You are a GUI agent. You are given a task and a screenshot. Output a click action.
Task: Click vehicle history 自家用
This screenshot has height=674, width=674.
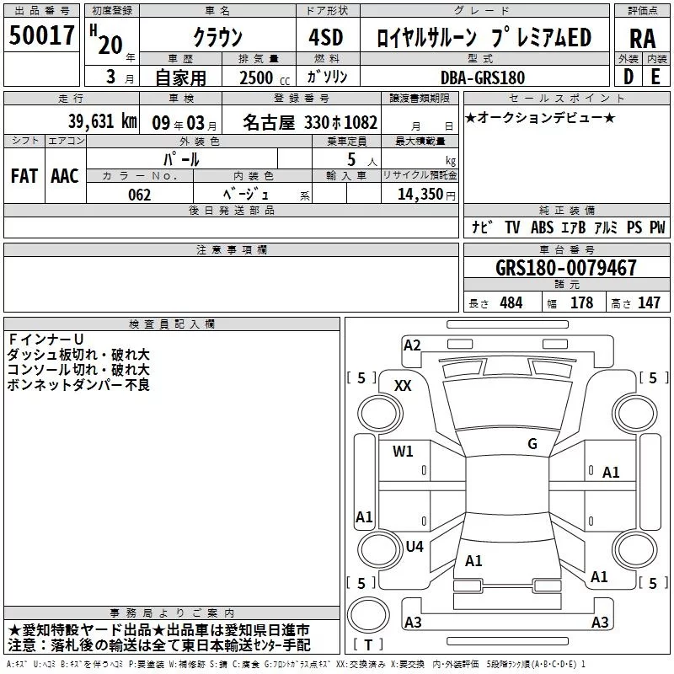[x=180, y=78]
